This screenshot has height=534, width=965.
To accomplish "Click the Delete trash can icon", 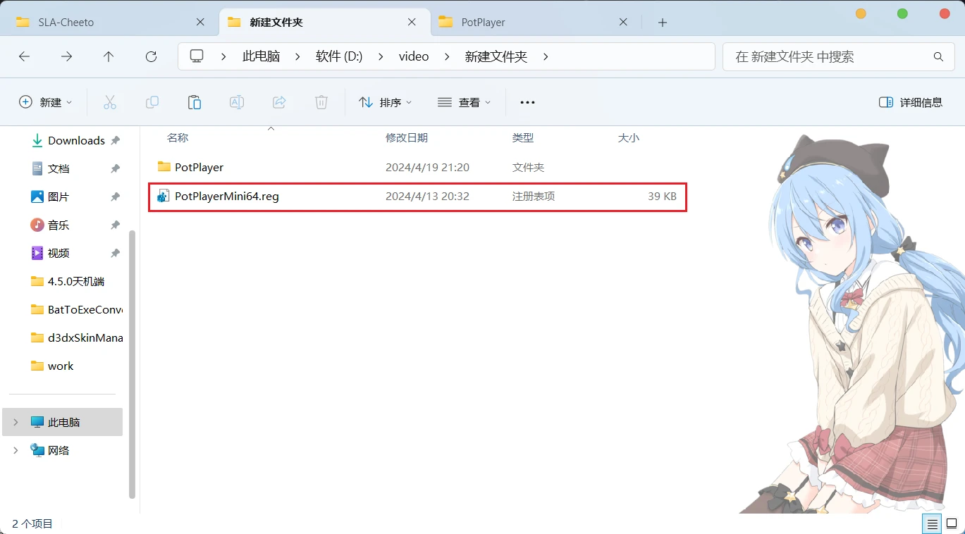I will (x=321, y=102).
